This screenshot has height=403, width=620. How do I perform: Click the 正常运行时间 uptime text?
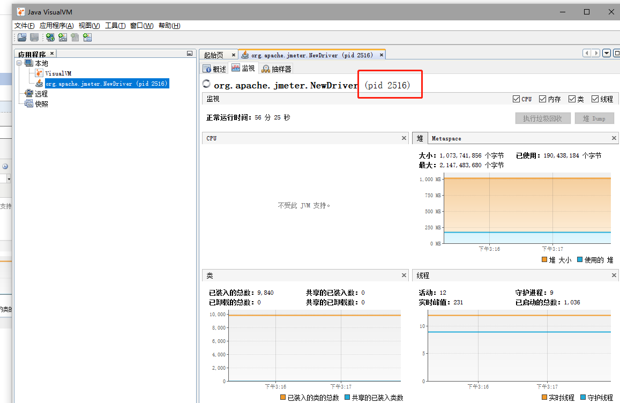(248, 117)
